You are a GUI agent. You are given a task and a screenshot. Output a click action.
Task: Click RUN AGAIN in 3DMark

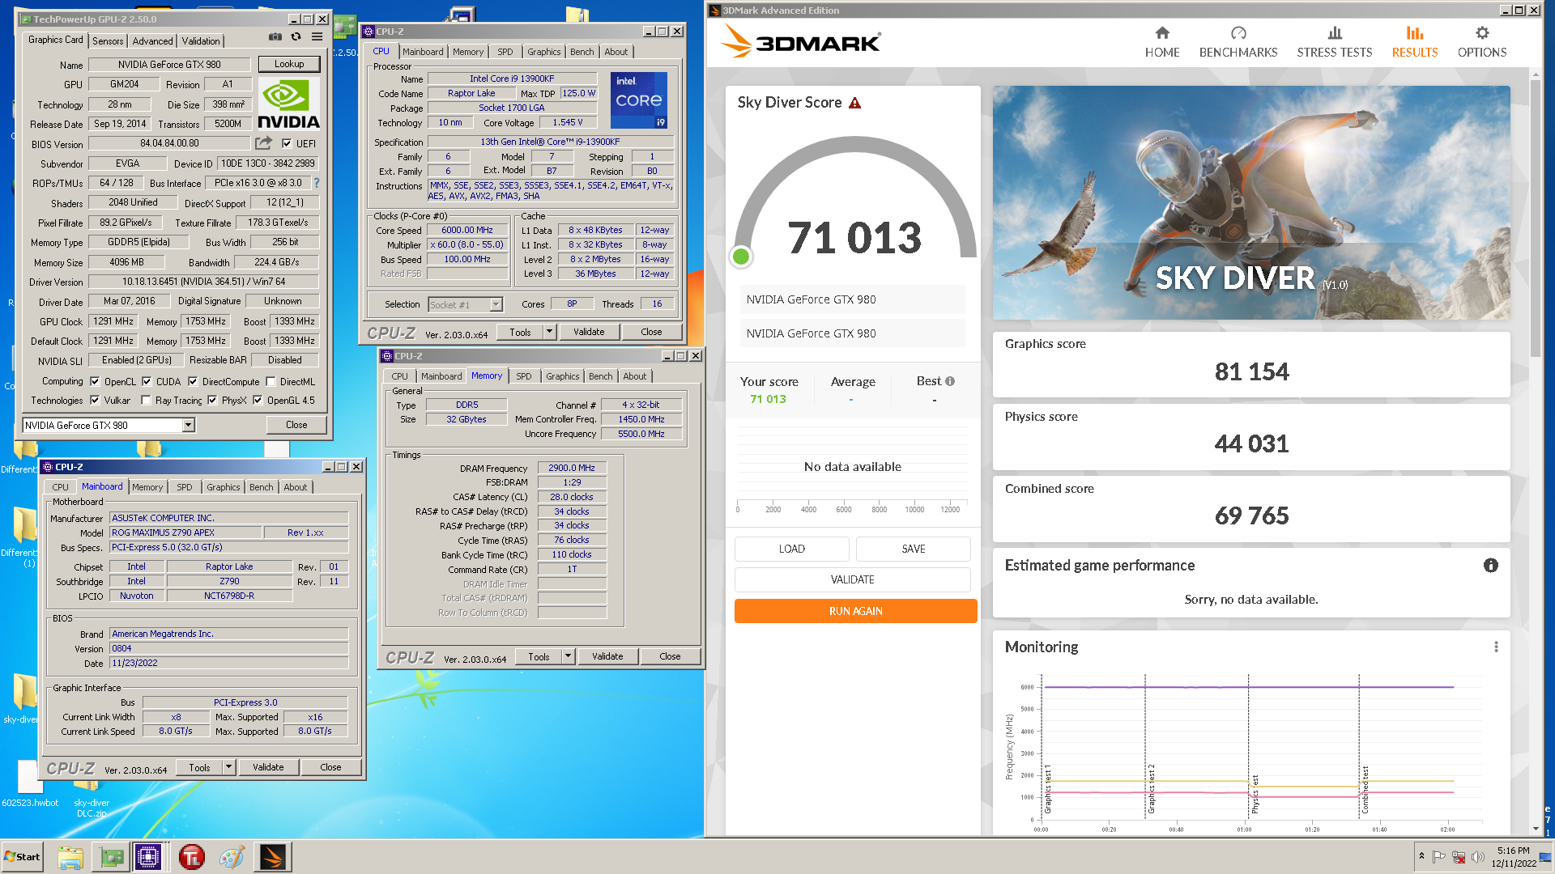855,611
